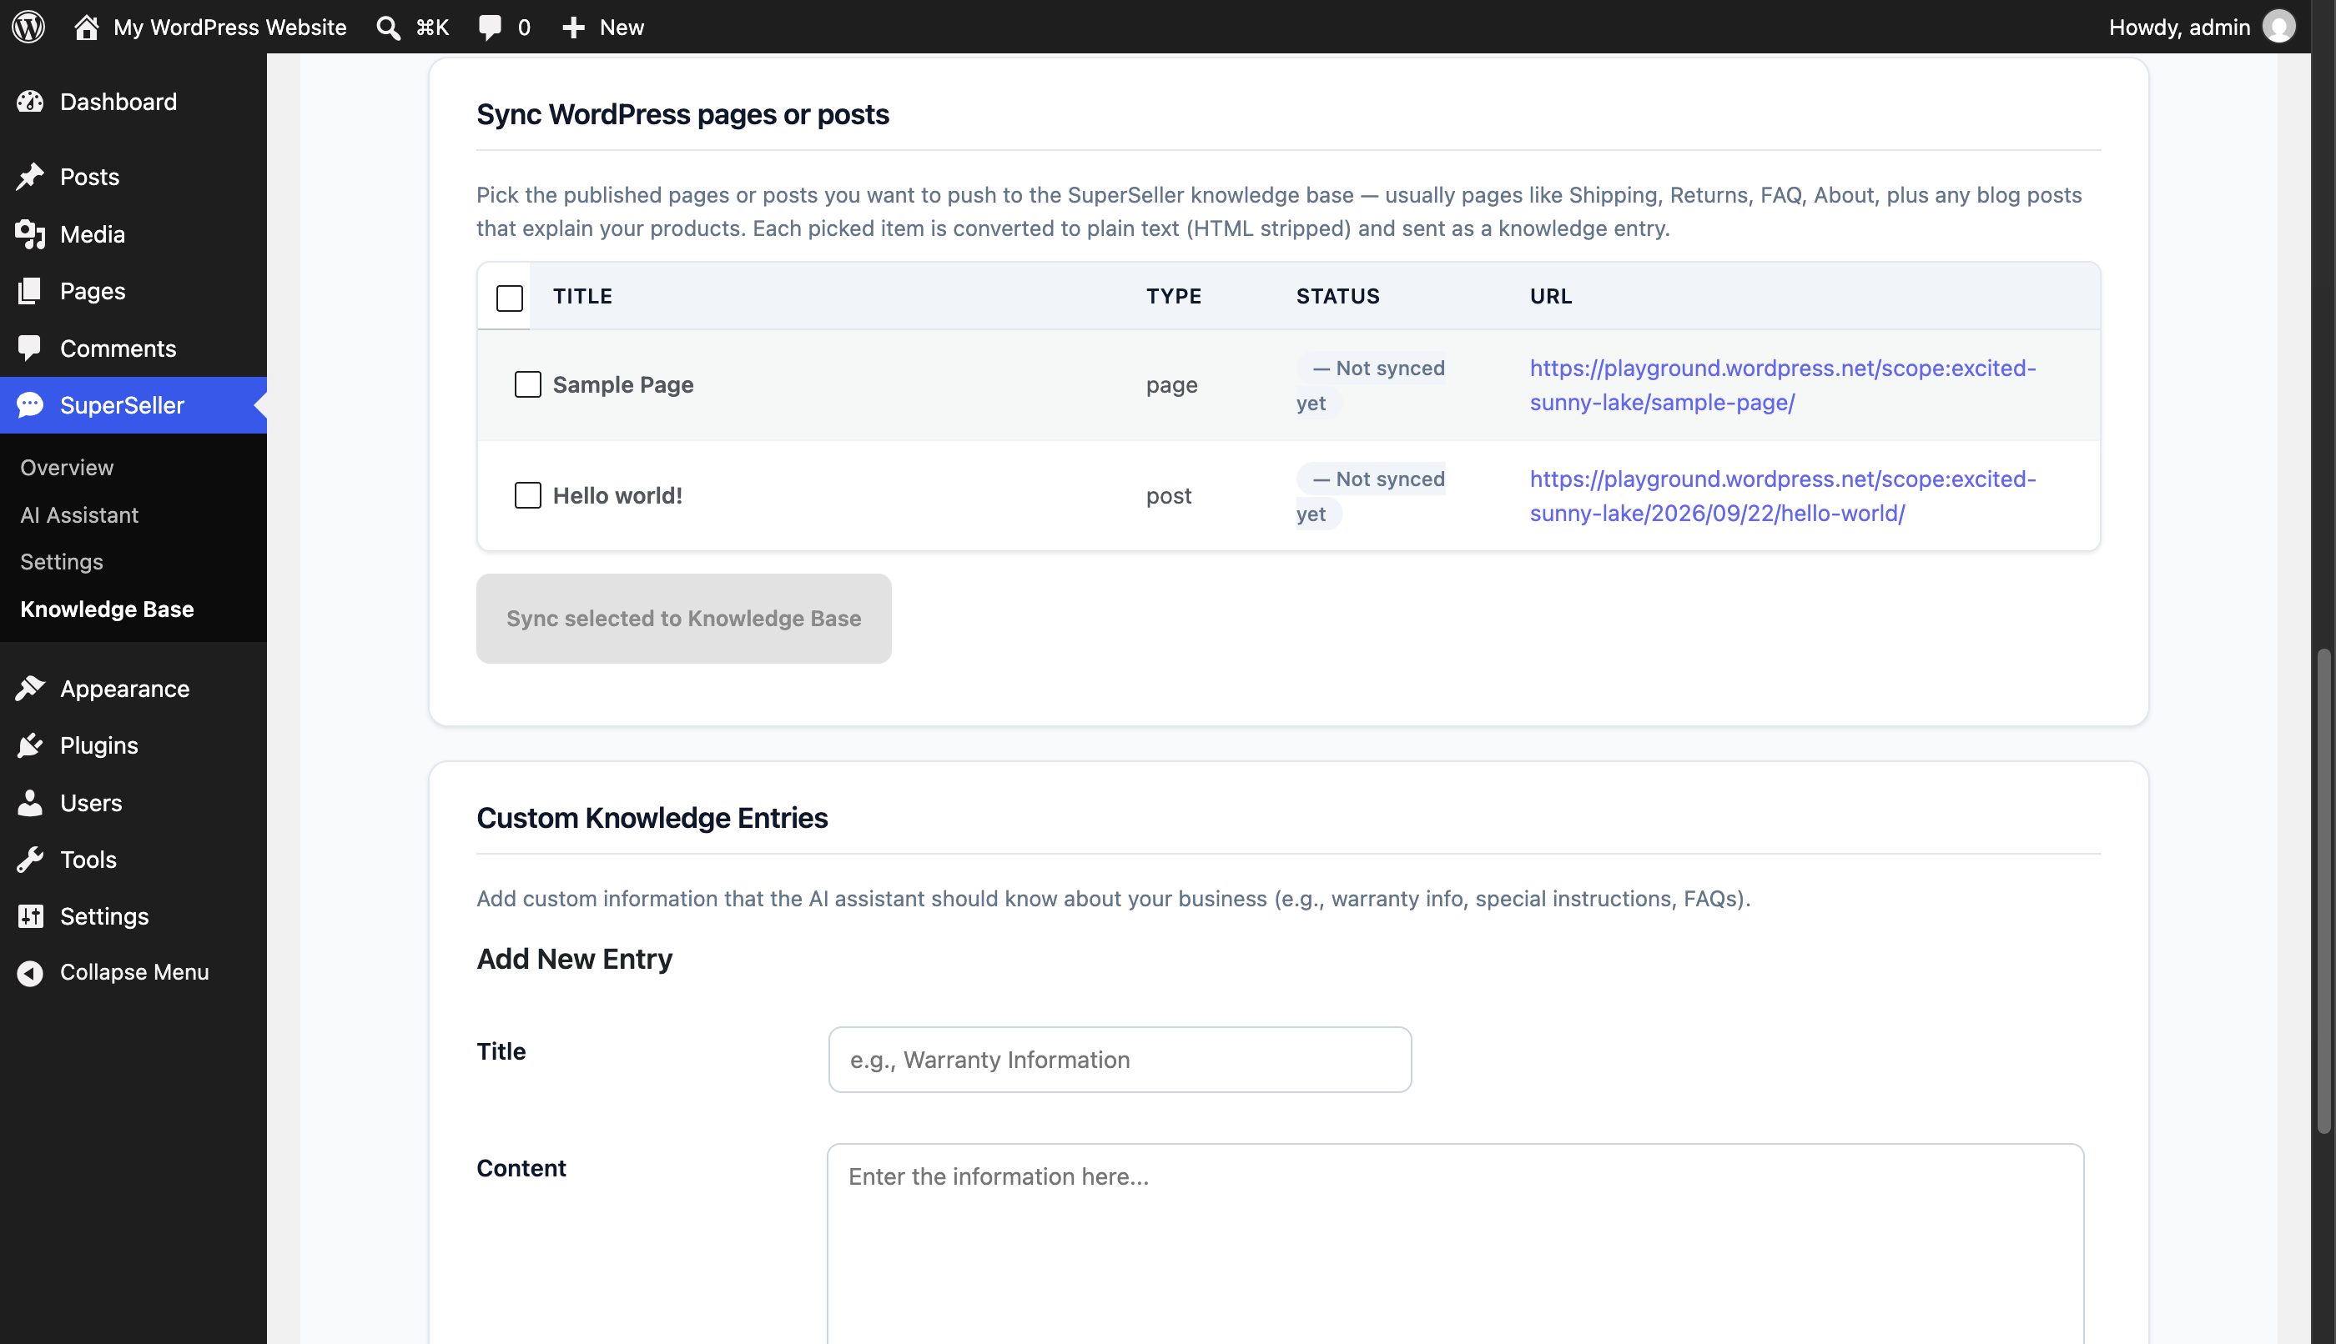Click the STATUS column header
2336x1344 pixels.
(x=1337, y=296)
